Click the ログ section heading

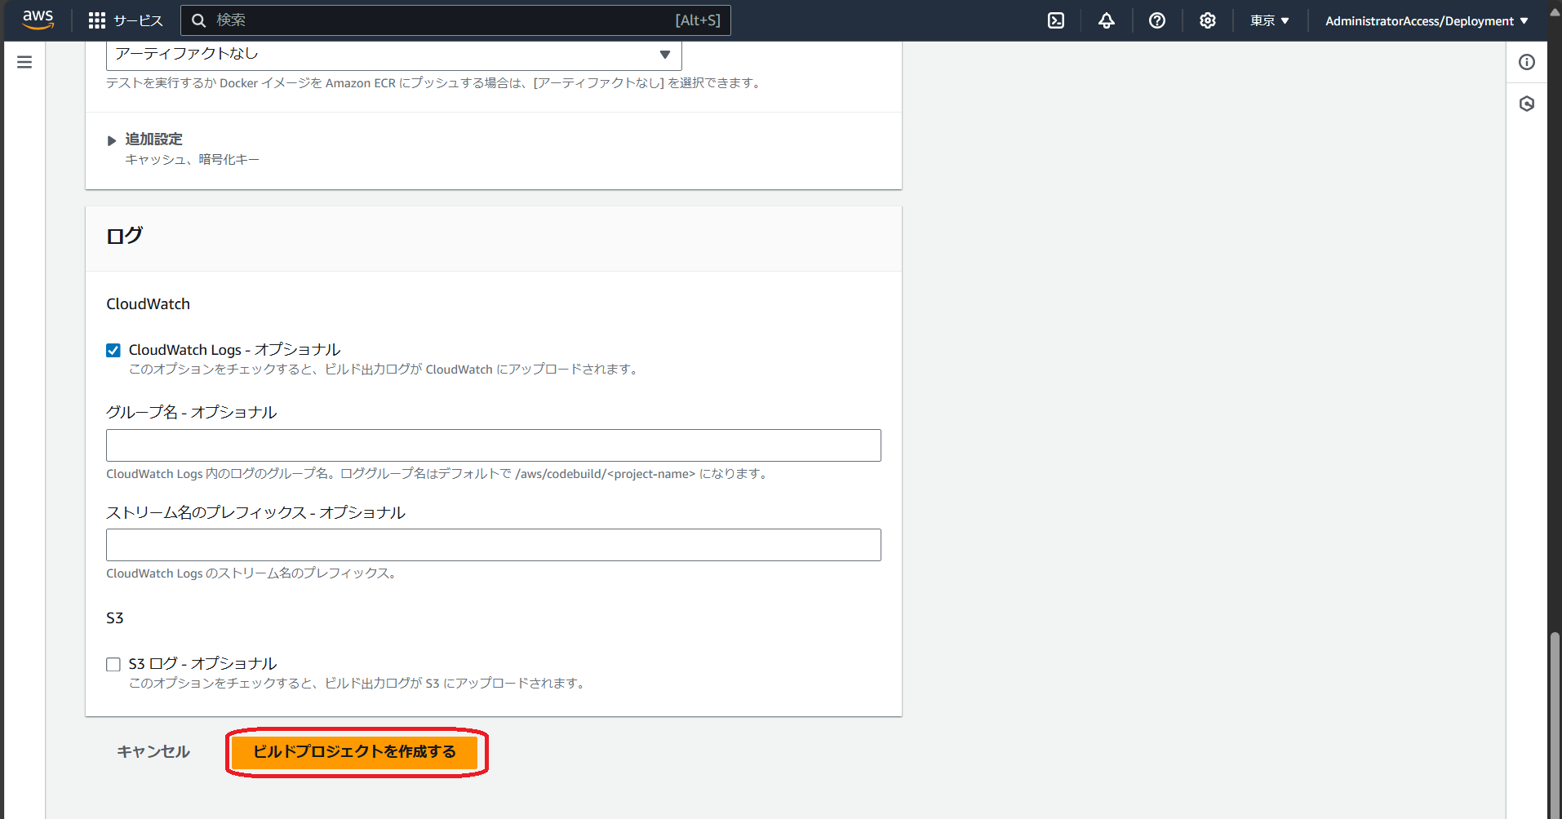point(125,237)
